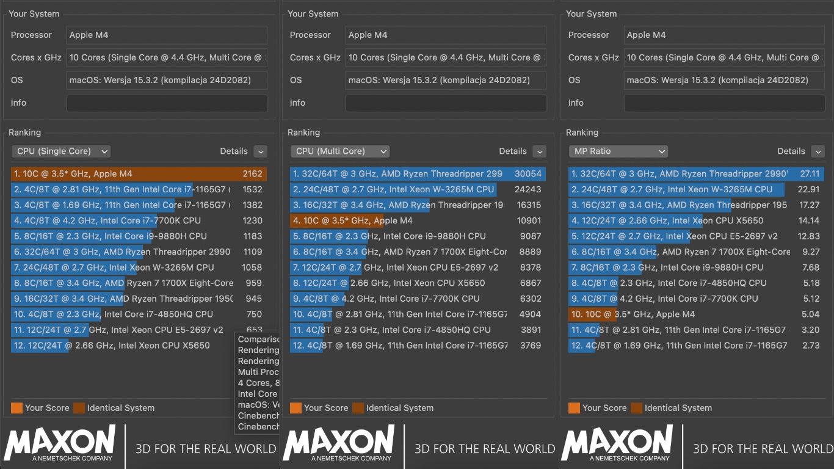The width and height of the screenshot is (834, 469).
Task: Select the i7-7700K row scoring 6302
Action: point(418,299)
